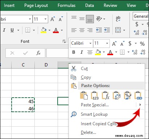Click Accounting $ format in ribbon
This screenshot has height=139, width=149.
137,24
